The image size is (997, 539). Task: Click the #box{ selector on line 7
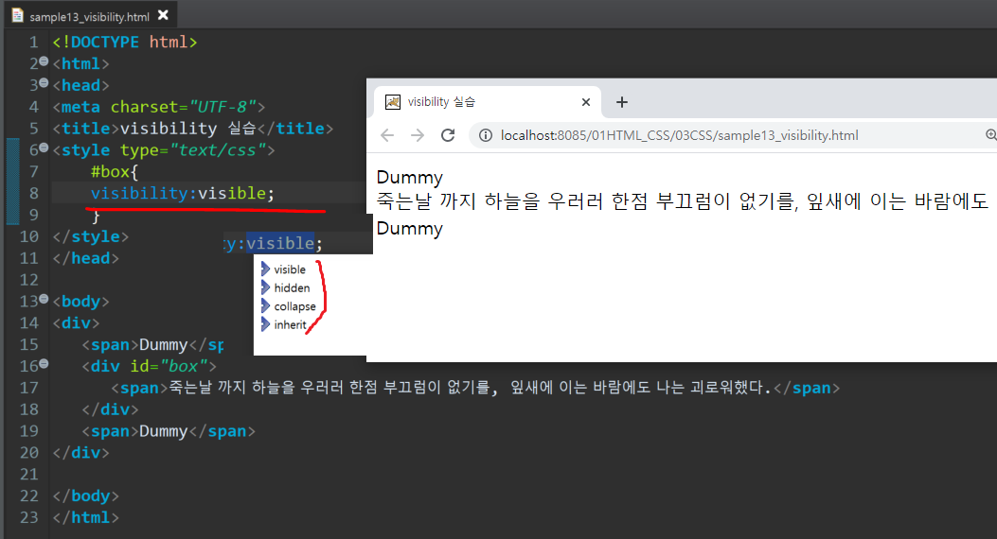[x=115, y=171]
